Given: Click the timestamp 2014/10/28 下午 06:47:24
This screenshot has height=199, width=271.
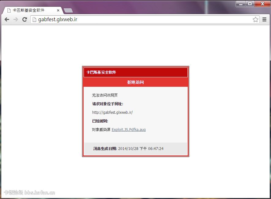Looking at the screenshot, I should (141, 149).
